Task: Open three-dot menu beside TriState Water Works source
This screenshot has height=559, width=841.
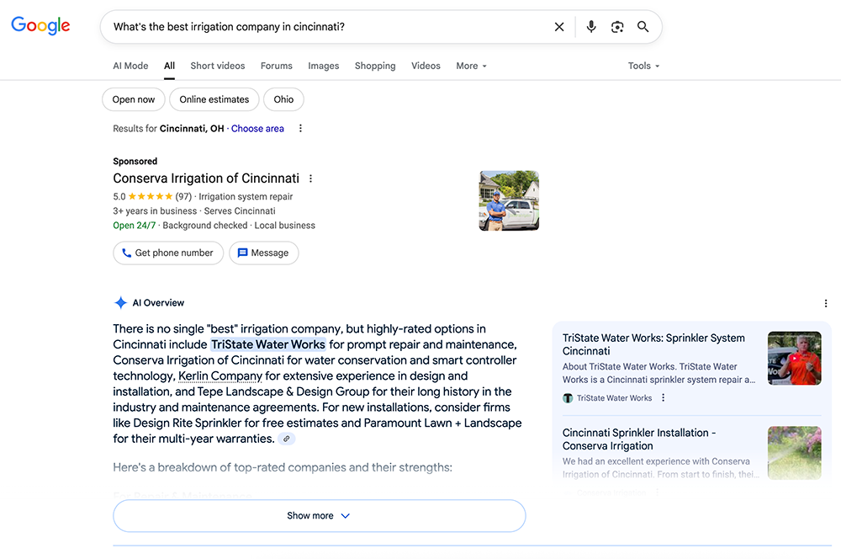Action: click(x=664, y=398)
